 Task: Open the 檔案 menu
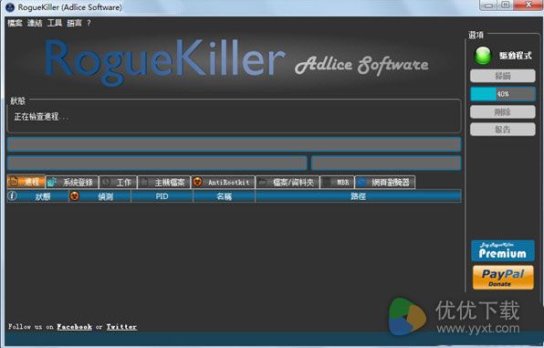point(15,23)
